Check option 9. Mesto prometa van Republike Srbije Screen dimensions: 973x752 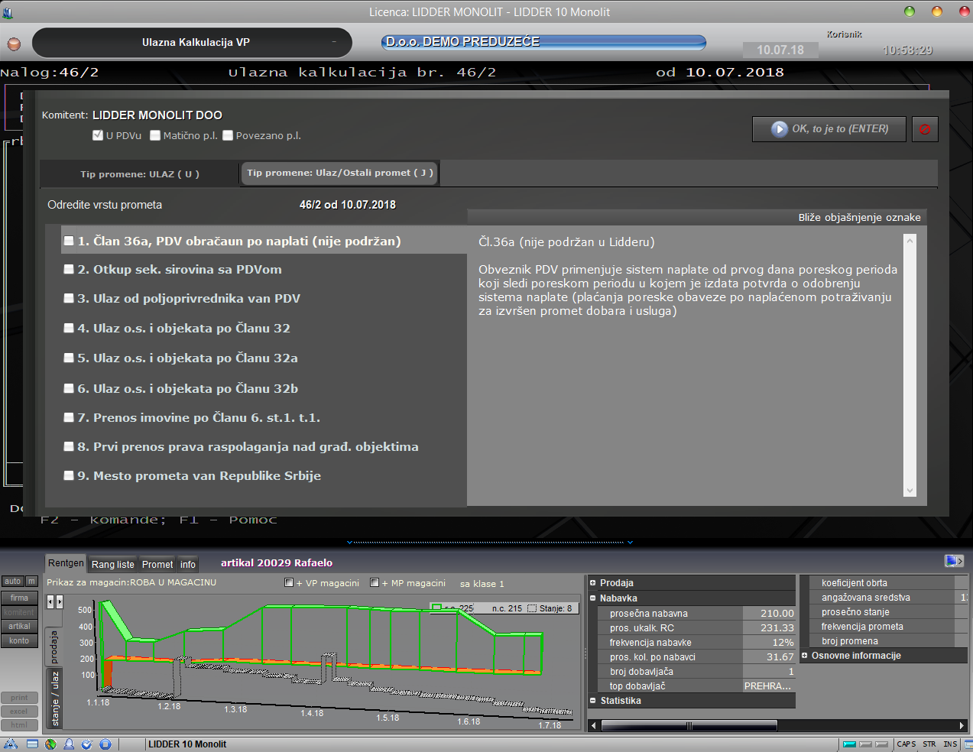(69, 475)
